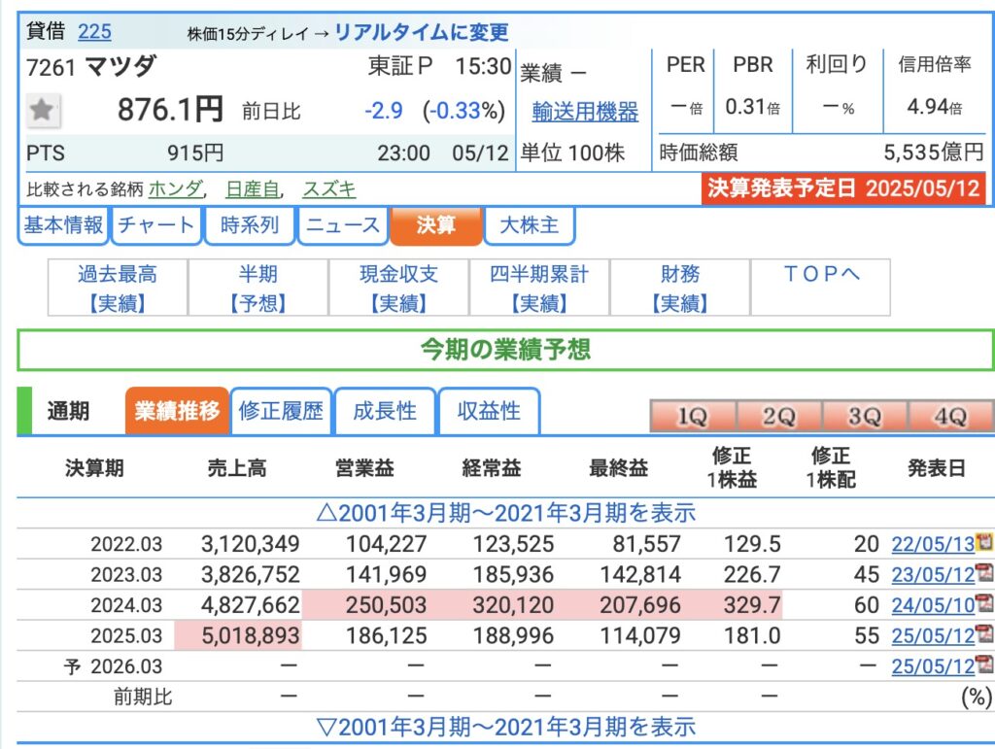Click the 前期比 row label

coord(143,697)
